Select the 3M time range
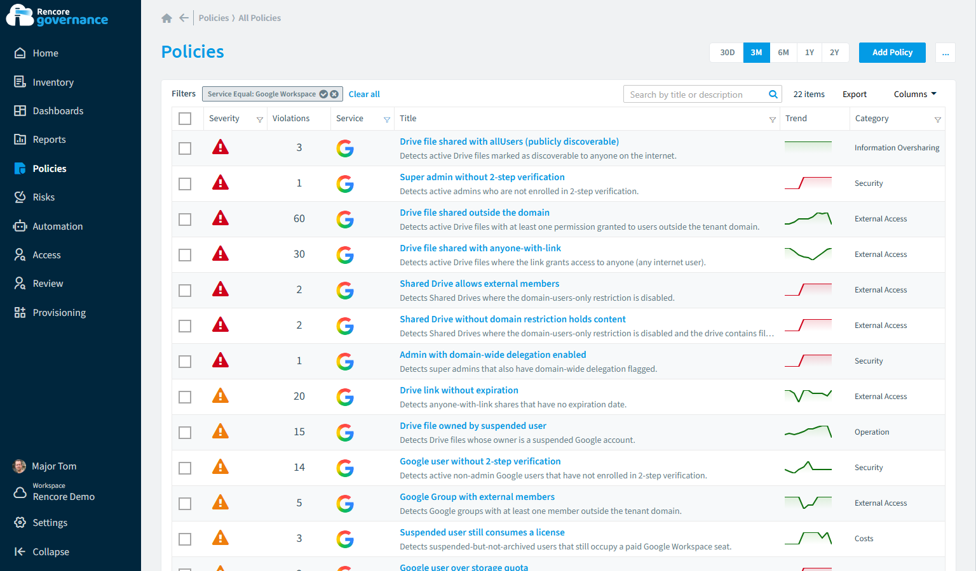 tap(756, 53)
